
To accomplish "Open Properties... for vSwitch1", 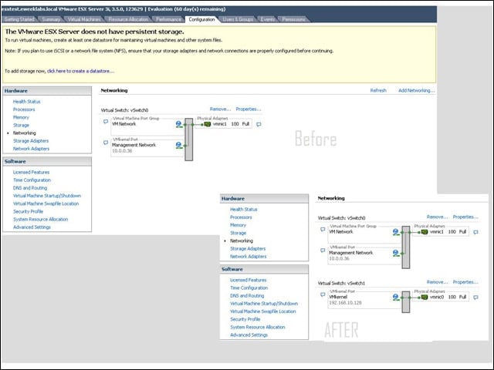I will [465, 282].
